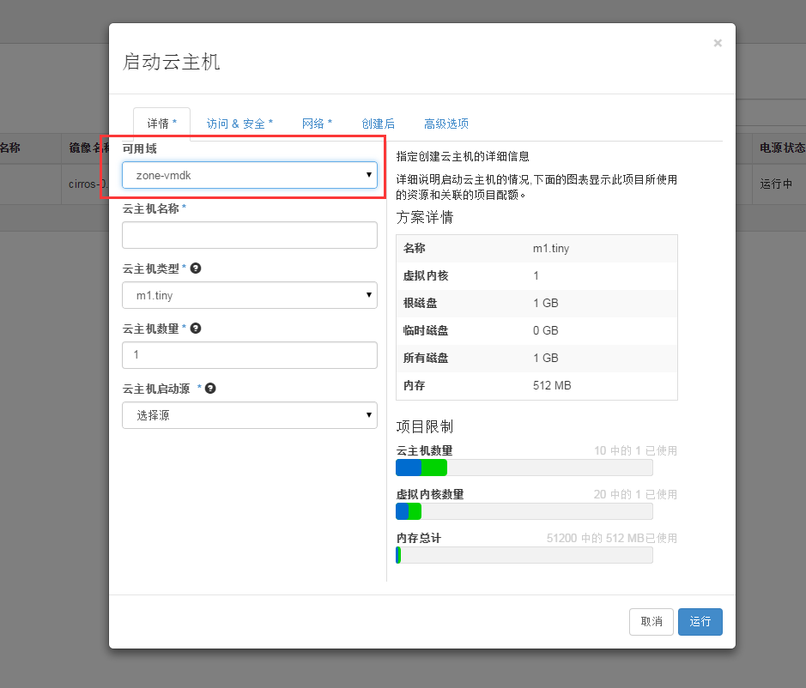Switch to the 创建后 tab
The width and height of the screenshot is (806, 688).
click(379, 124)
